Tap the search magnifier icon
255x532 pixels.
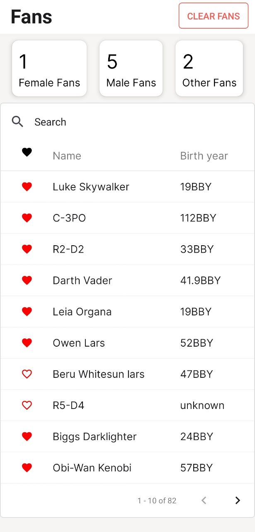17,121
